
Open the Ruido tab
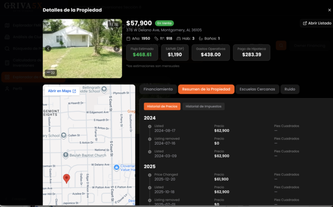coord(290,89)
